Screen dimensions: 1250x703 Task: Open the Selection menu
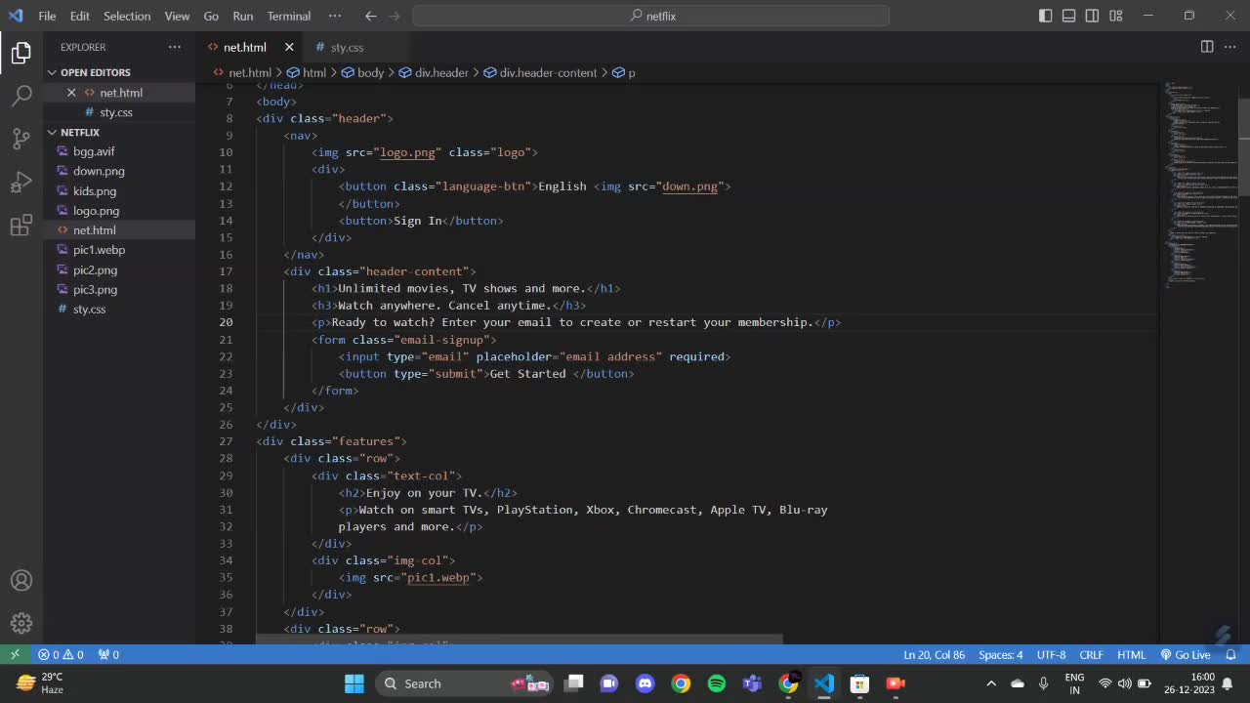coord(127,16)
